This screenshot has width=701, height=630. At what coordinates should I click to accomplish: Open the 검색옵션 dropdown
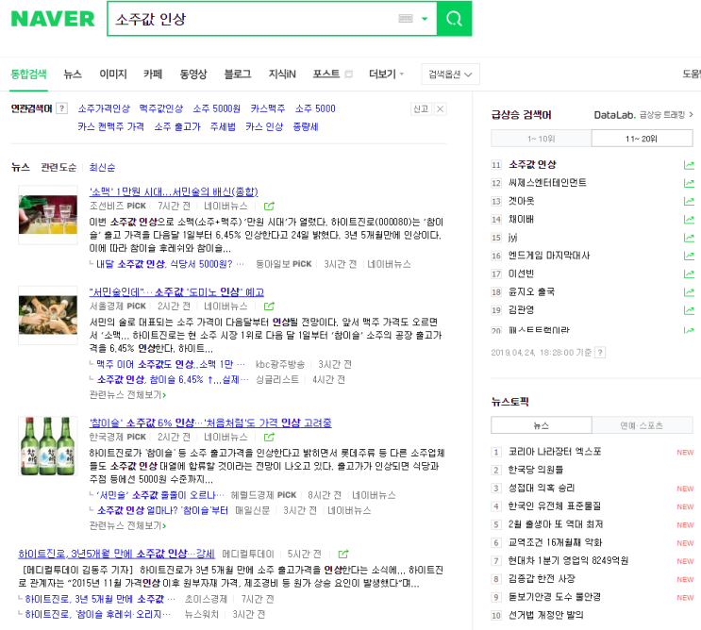tap(450, 75)
